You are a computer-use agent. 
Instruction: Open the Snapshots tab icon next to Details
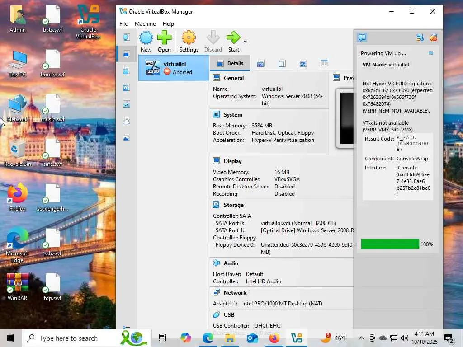coord(260,63)
